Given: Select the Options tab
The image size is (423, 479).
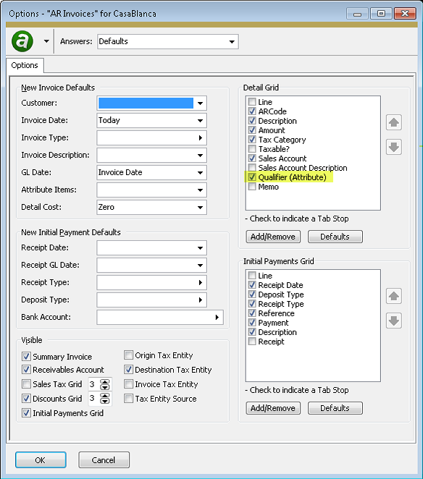Looking at the screenshot, I should (x=25, y=65).
